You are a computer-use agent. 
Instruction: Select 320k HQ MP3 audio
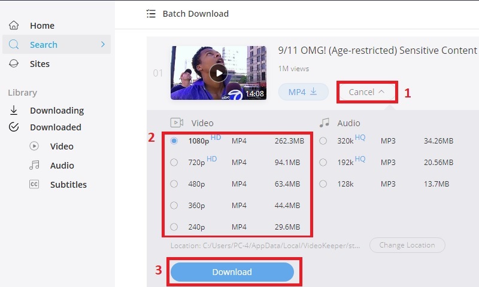tap(323, 141)
